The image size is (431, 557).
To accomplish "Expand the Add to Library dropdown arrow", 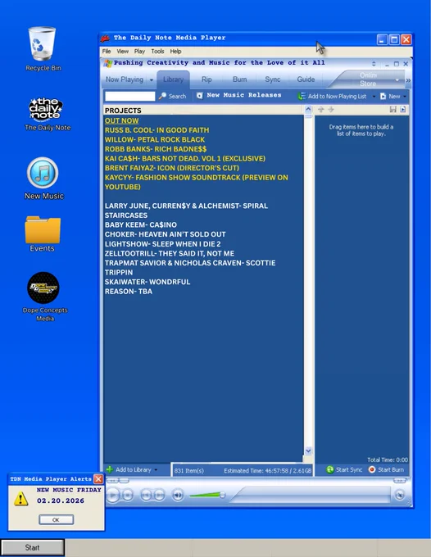I will click(x=156, y=469).
